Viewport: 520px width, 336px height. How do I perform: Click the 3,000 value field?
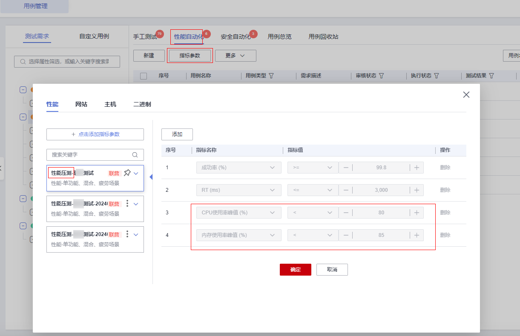[381, 190]
